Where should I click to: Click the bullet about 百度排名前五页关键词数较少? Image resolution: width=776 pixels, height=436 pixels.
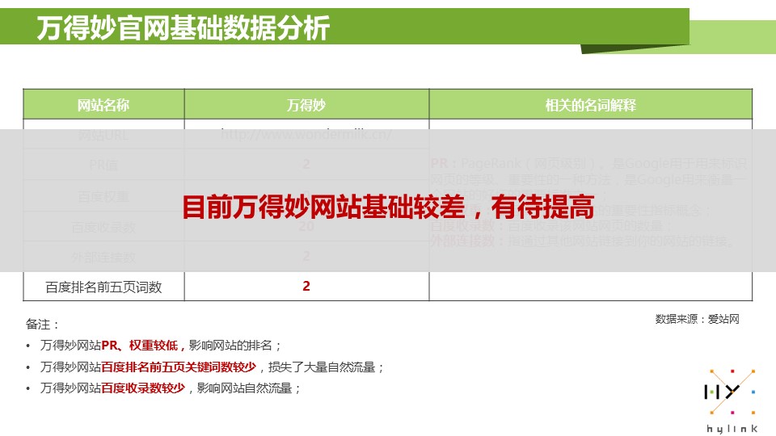pyautogui.click(x=213, y=367)
